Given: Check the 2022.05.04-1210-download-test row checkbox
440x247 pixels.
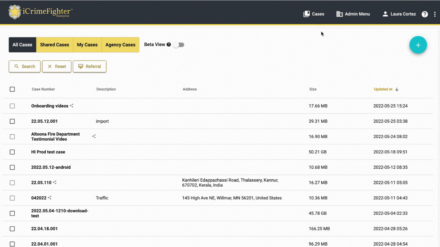Looking at the screenshot, I should coord(12,213).
